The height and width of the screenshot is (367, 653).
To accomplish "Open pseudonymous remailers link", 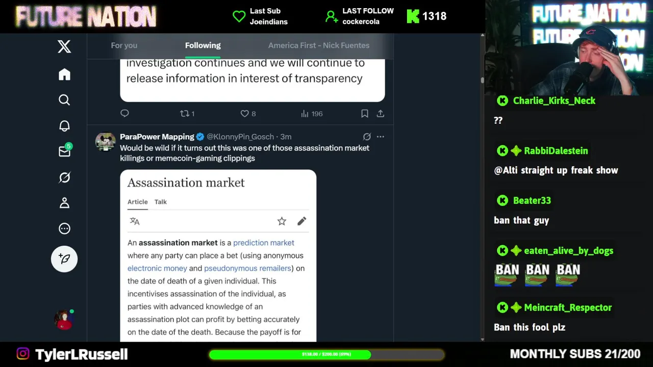I will pos(247,268).
